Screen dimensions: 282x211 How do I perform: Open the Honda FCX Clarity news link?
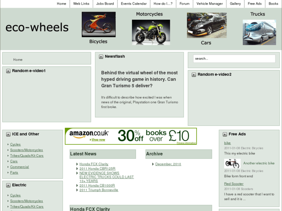[x=94, y=164]
